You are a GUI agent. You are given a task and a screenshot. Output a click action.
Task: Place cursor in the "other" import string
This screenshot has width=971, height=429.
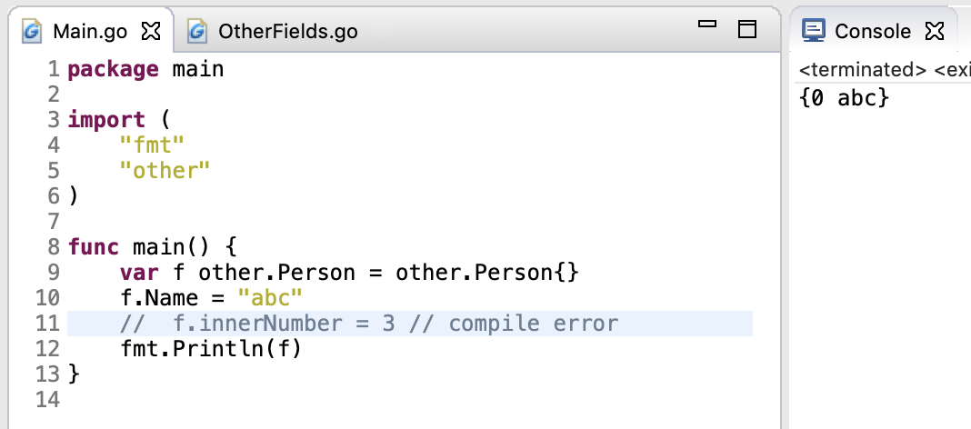click(165, 170)
